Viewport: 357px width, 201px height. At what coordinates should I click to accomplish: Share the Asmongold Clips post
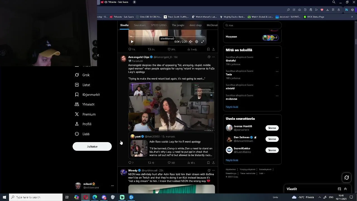(x=213, y=163)
